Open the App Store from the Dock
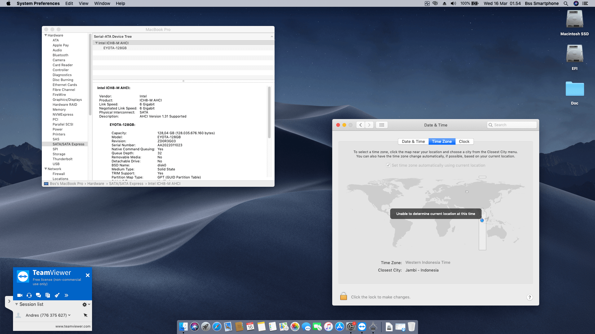 pyautogui.click(x=340, y=327)
